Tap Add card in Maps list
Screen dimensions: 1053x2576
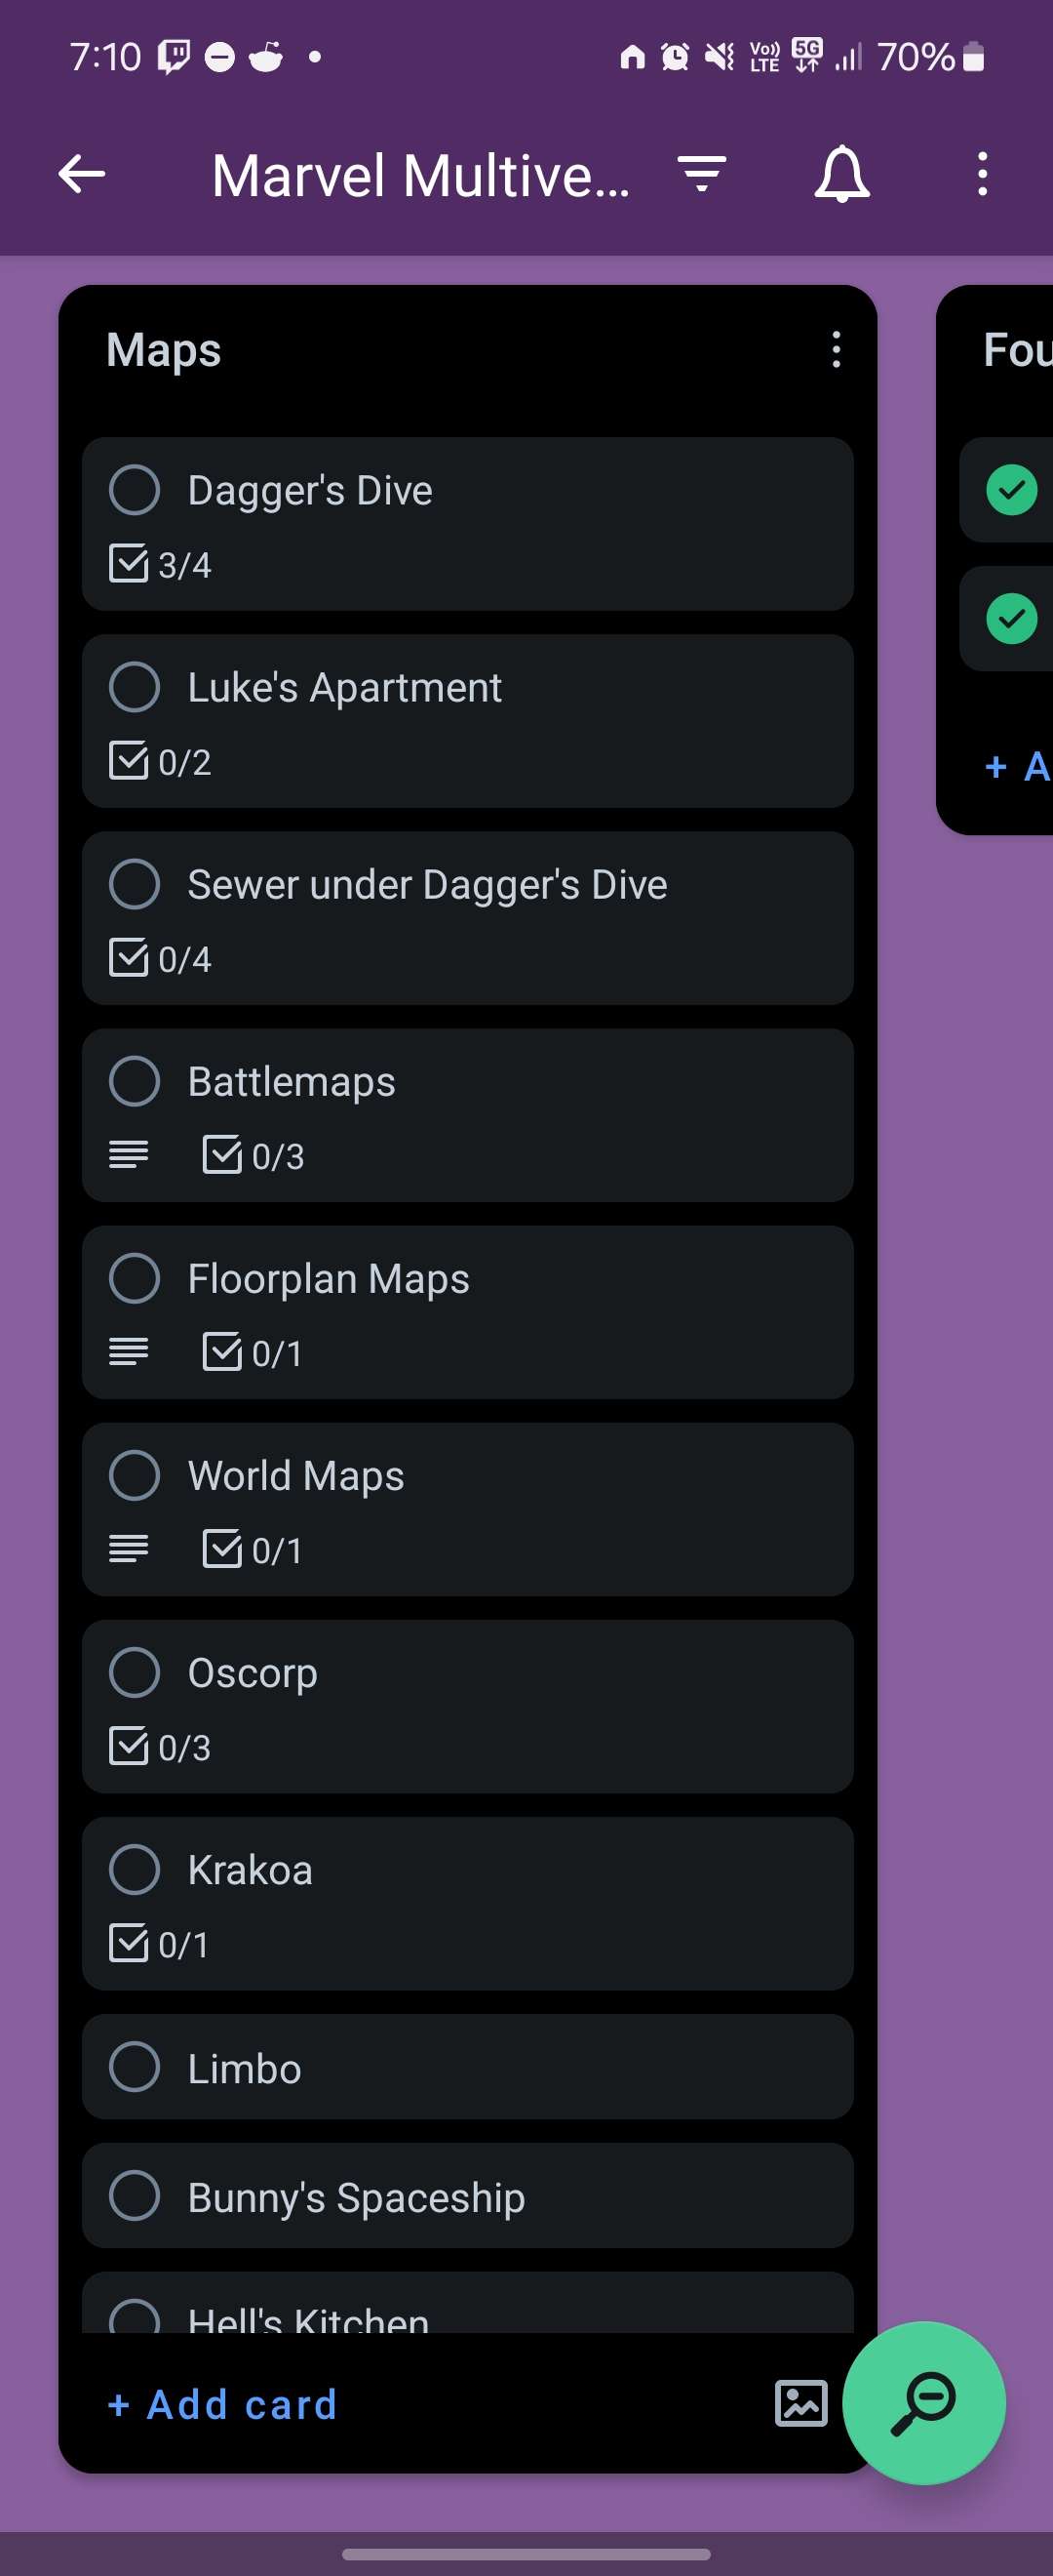(223, 2404)
